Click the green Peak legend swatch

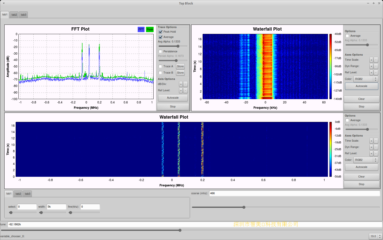tap(150, 30)
